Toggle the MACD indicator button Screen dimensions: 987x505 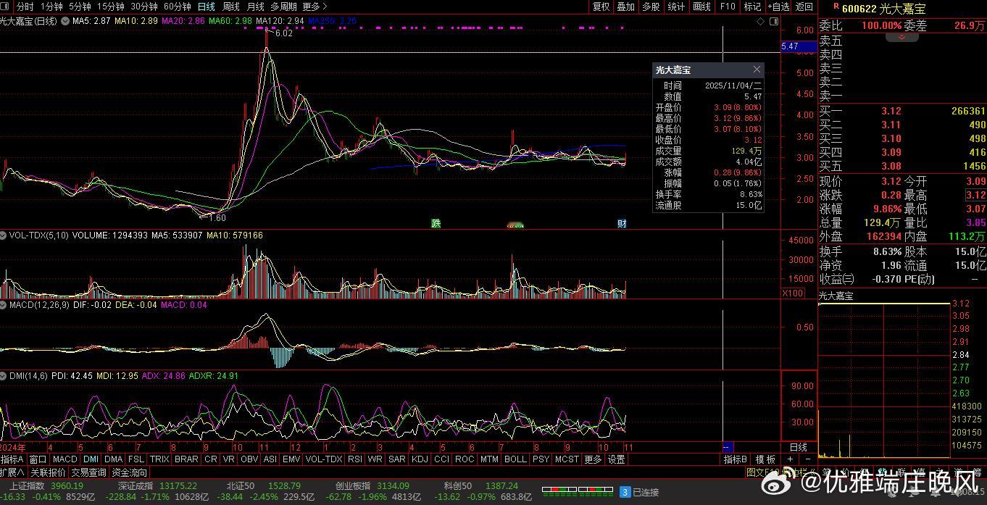click(x=64, y=459)
